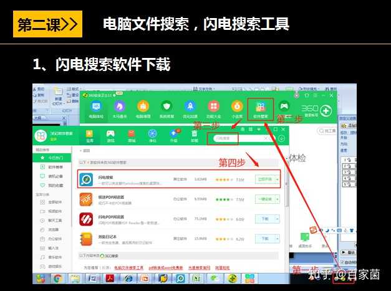Click the 返回 back link above results

pyautogui.click(x=85, y=150)
